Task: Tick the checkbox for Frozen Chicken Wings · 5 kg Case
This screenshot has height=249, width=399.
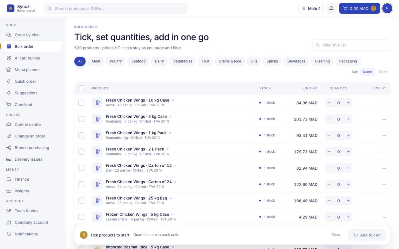Action: tap(81, 217)
